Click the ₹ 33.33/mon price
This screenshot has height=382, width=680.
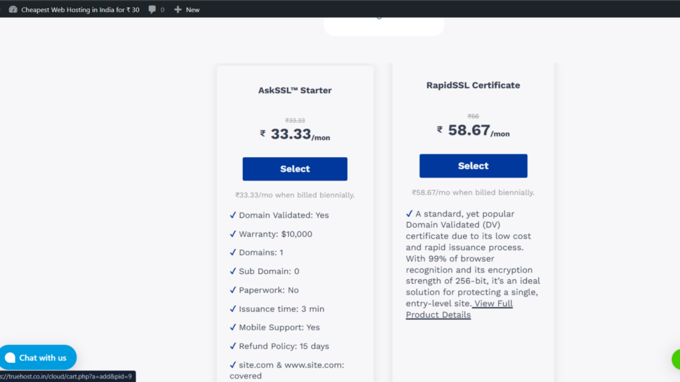(x=295, y=135)
